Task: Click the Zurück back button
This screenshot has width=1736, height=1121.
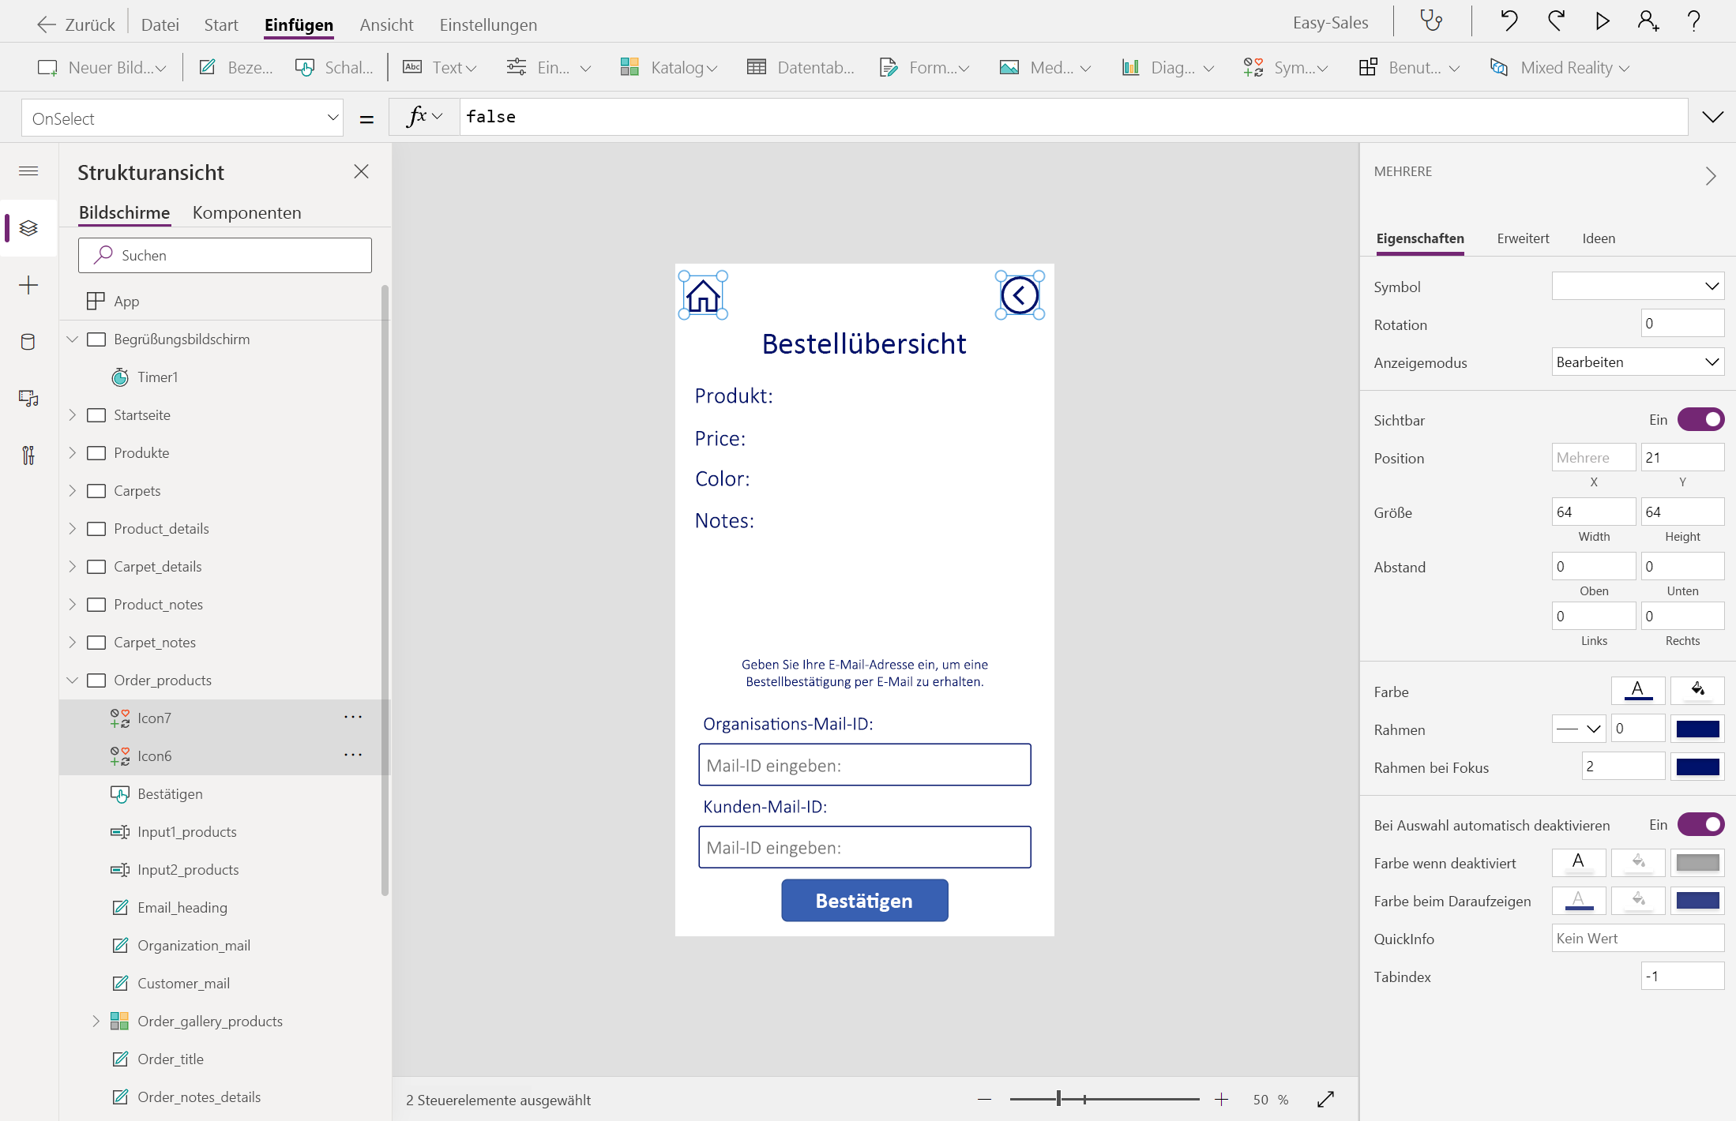Action: (x=76, y=24)
